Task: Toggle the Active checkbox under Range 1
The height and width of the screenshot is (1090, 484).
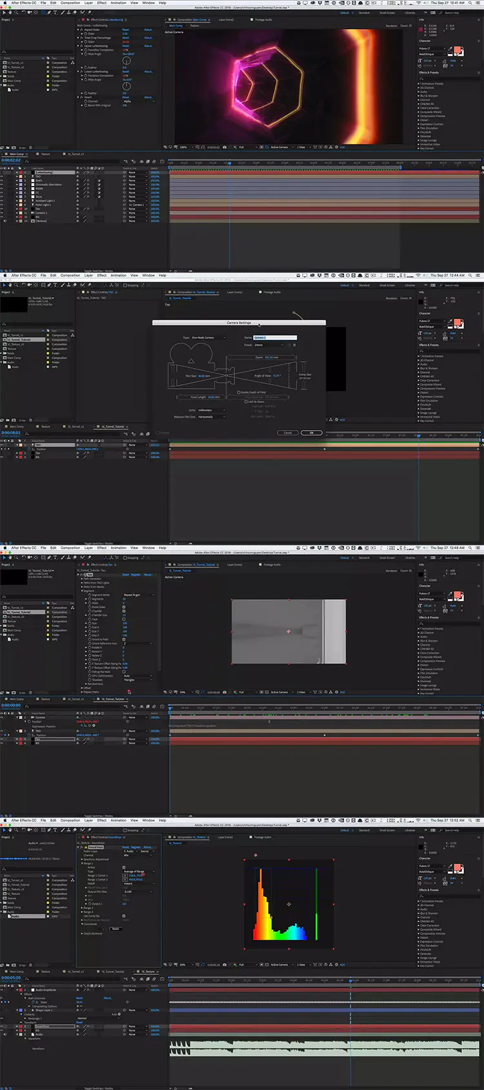Action: point(124,867)
